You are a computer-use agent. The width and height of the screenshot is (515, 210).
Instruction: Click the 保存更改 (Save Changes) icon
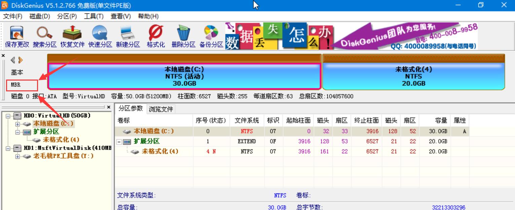[x=16, y=35]
